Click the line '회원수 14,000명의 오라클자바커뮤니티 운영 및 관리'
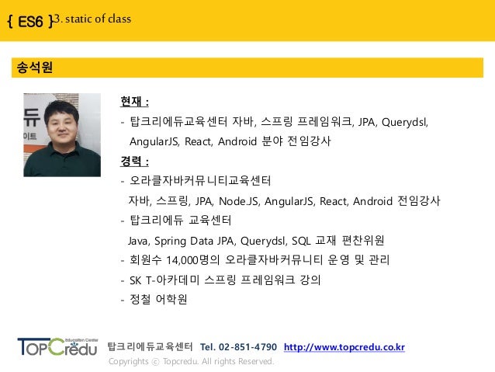This screenshot has width=495, height=372. 259,260
